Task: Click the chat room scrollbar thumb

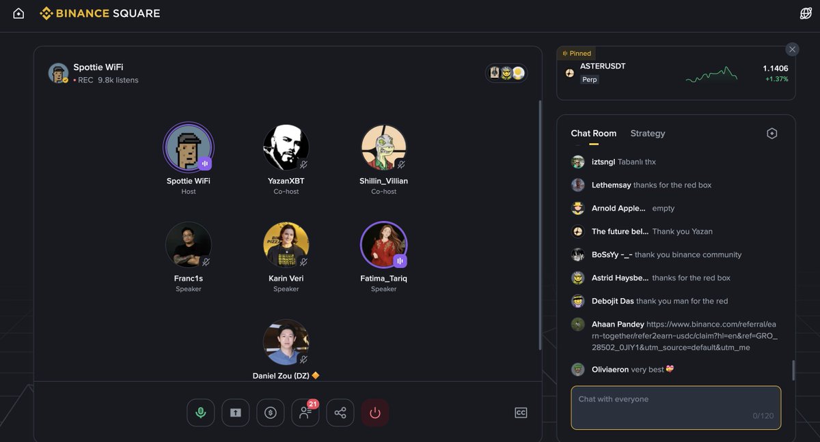Action: (793, 370)
